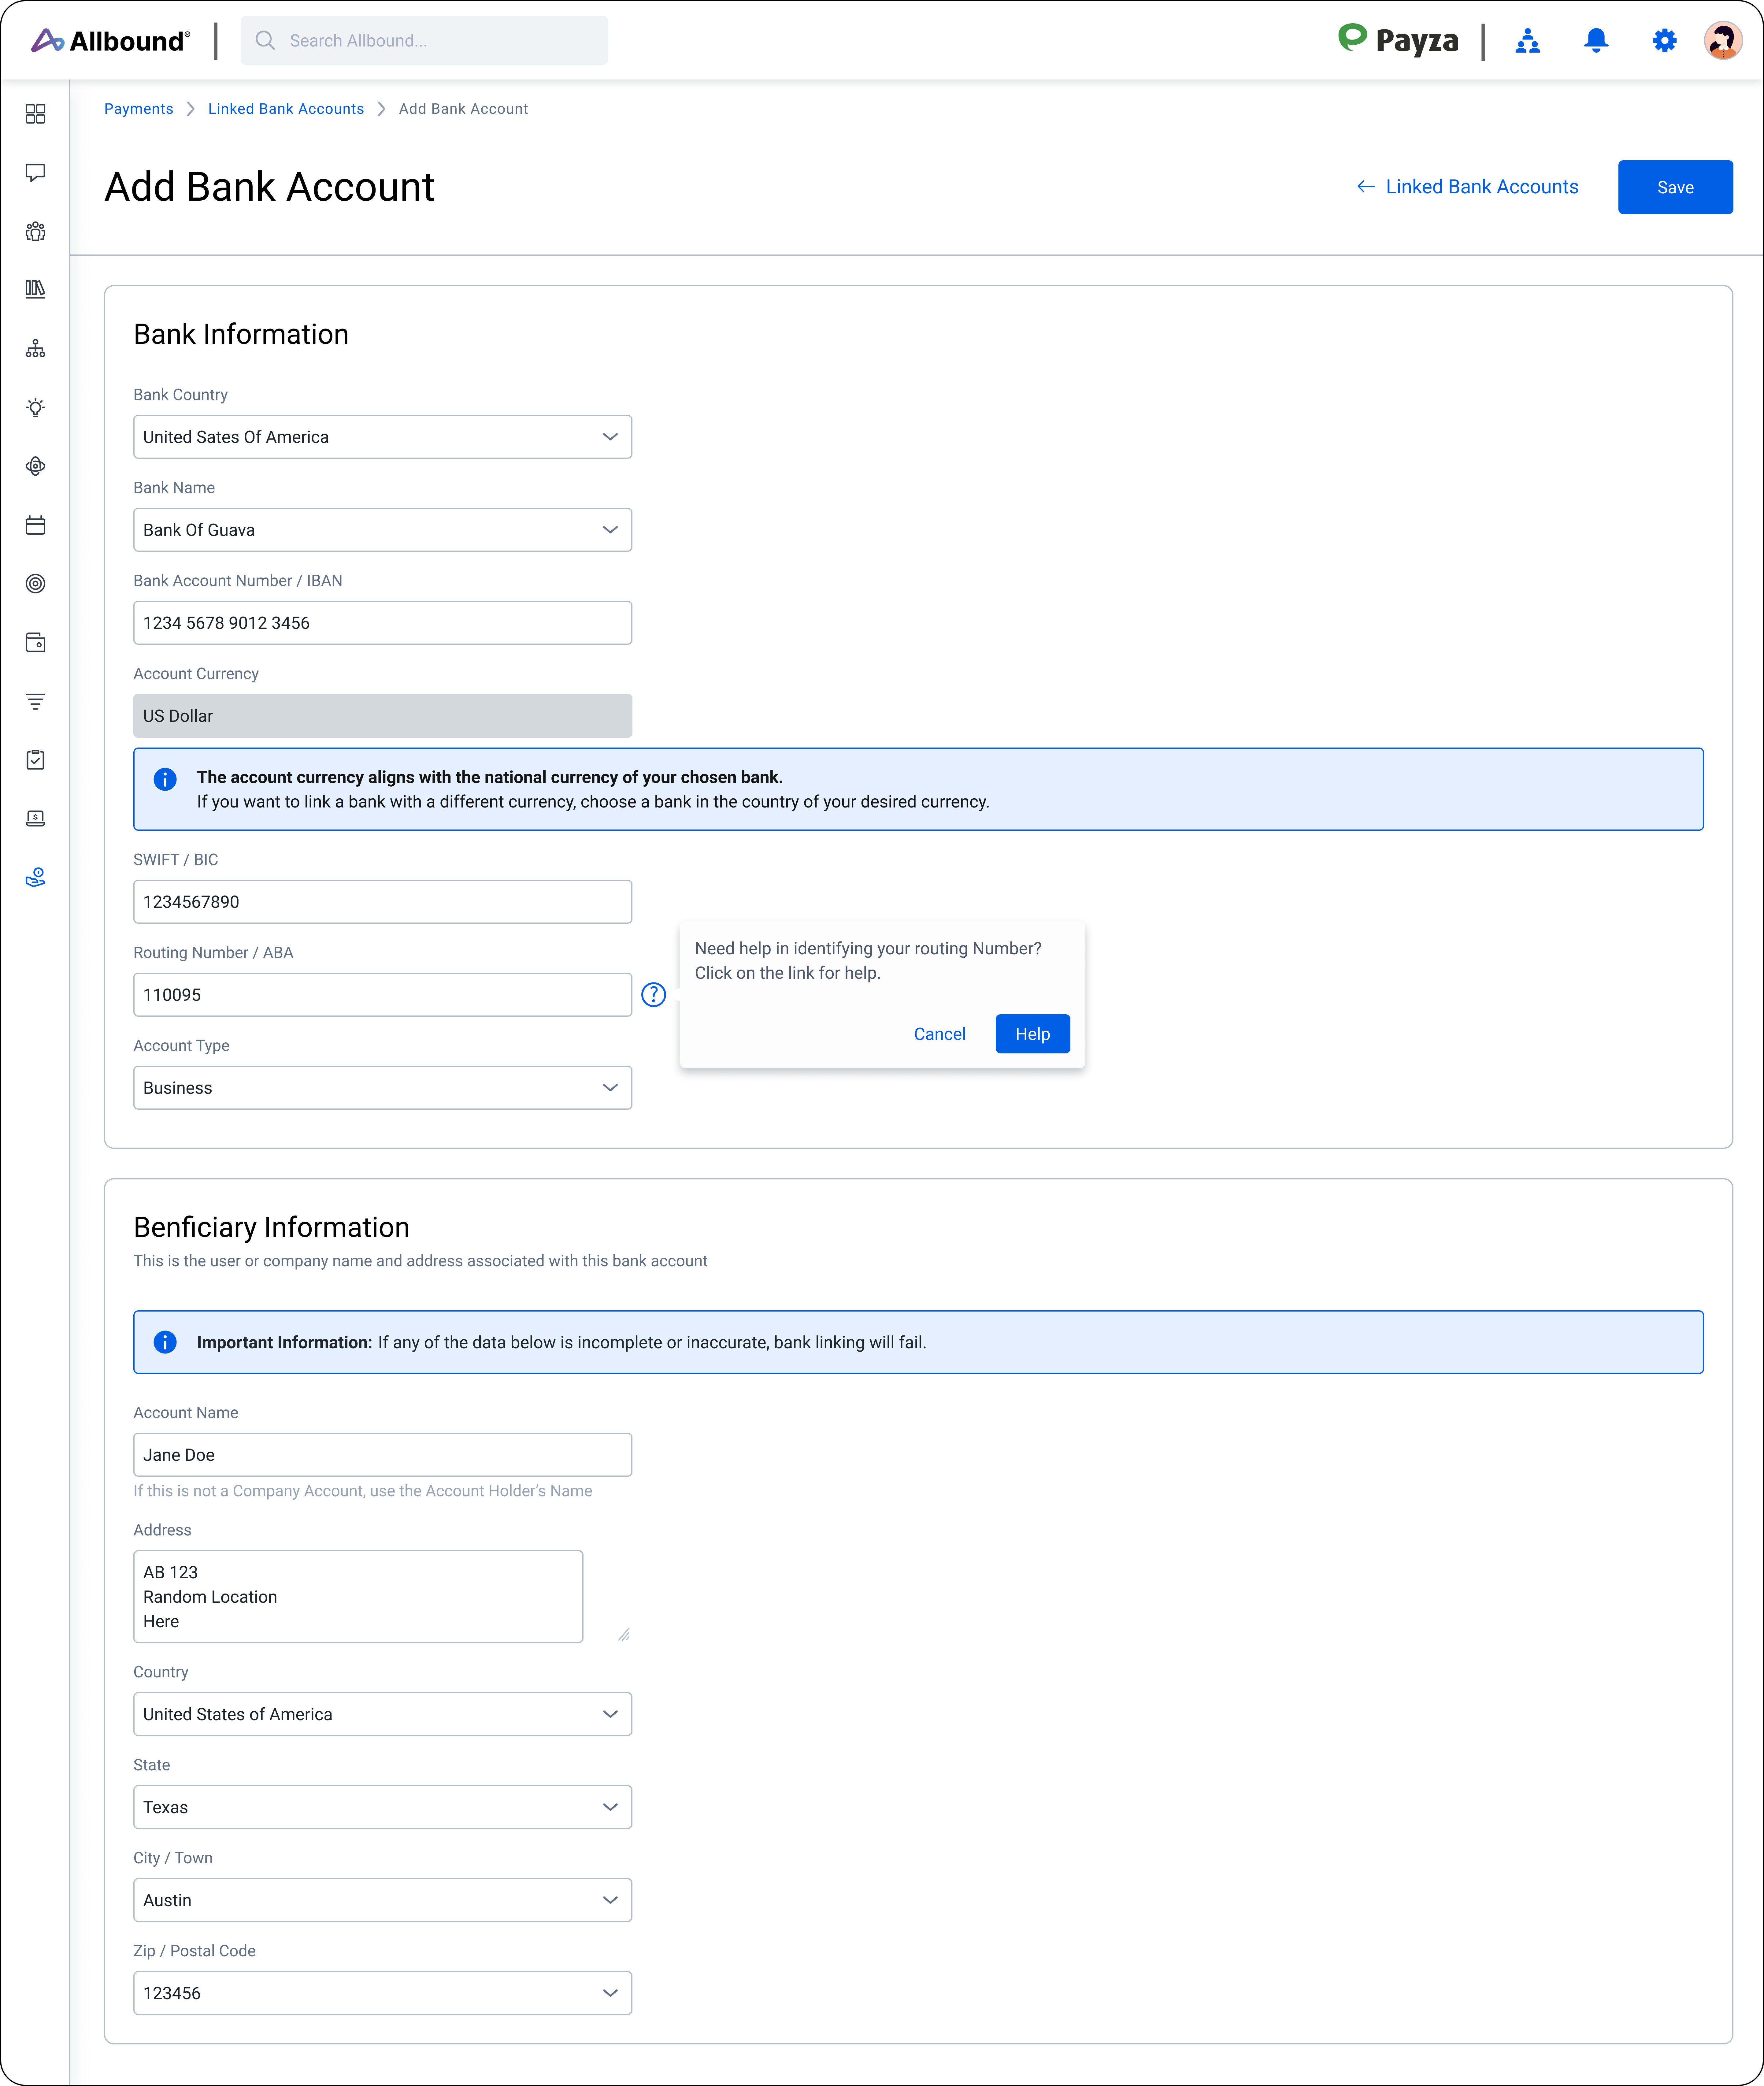Expand the City / Town dropdown
Screen dimensions: 1764x2086
point(382,1900)
